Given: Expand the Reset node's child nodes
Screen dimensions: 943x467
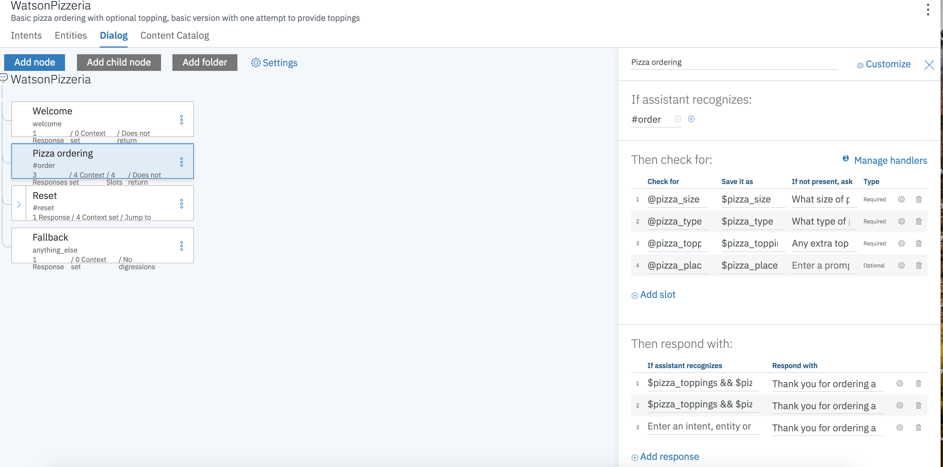Looking at the screenshot, I should coord(19,204).
